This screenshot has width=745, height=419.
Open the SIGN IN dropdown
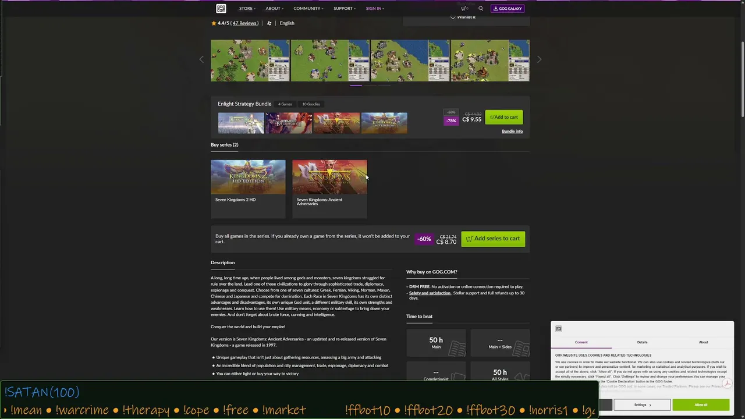click(375, 8)
